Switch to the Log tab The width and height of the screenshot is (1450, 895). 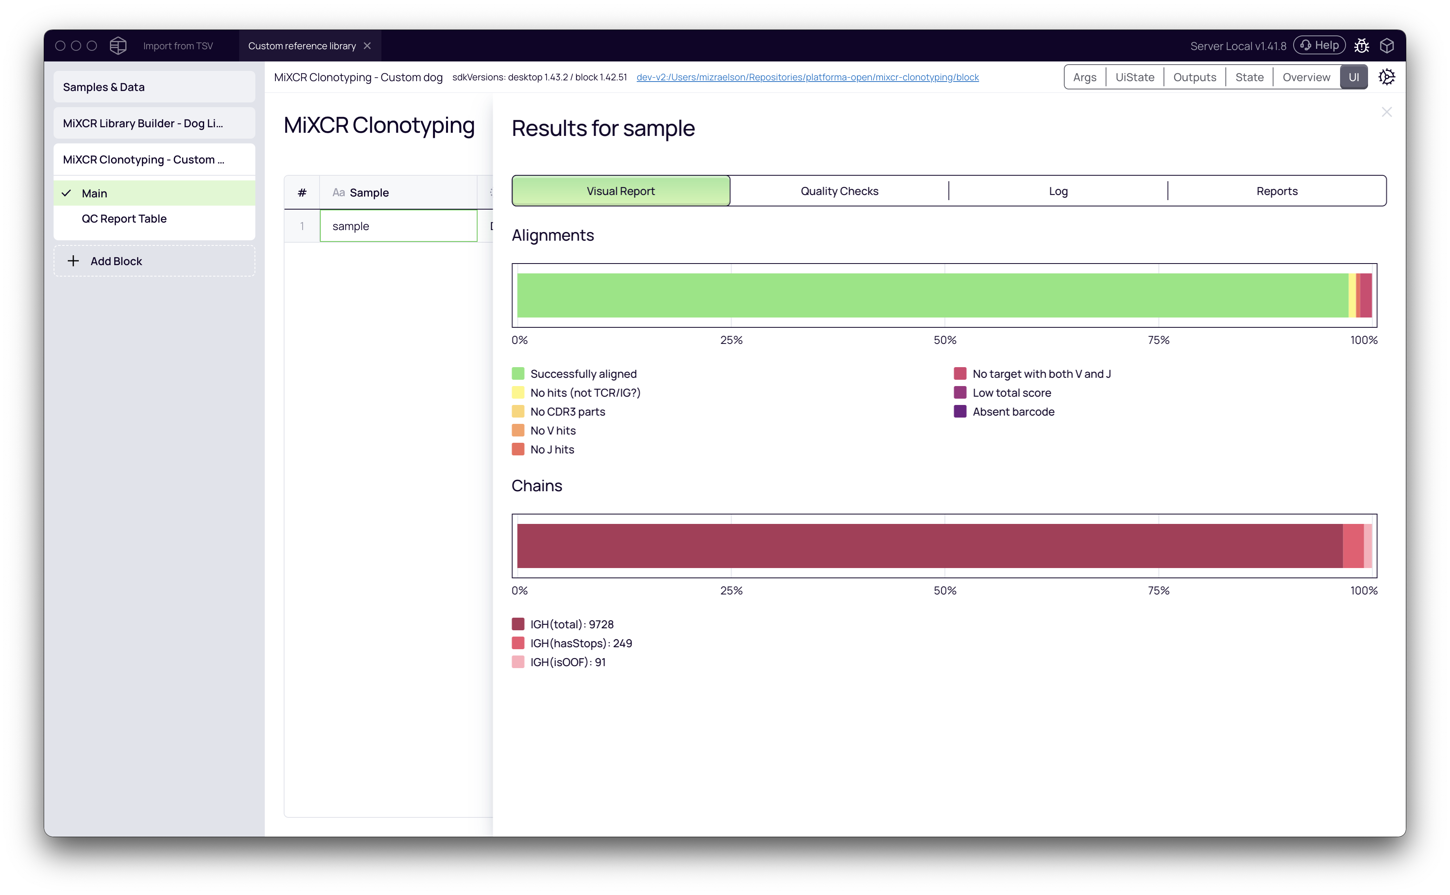click(1058, 191)
